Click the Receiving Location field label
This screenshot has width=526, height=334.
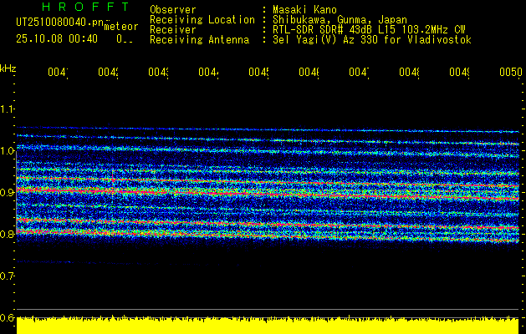click(x=202, y=19)
